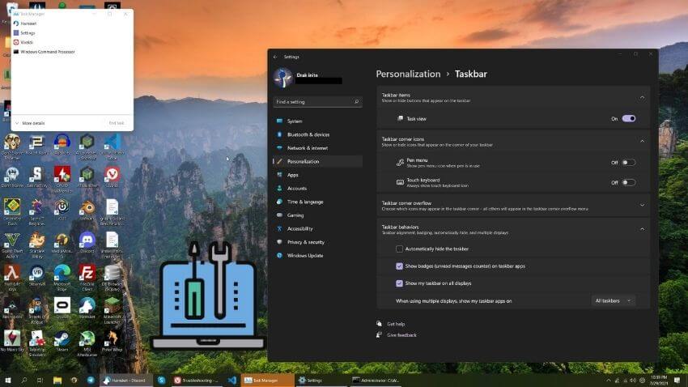Open Privacy & security settings
The height and width of the screenshot is (387, 688).
coord(305,242)
